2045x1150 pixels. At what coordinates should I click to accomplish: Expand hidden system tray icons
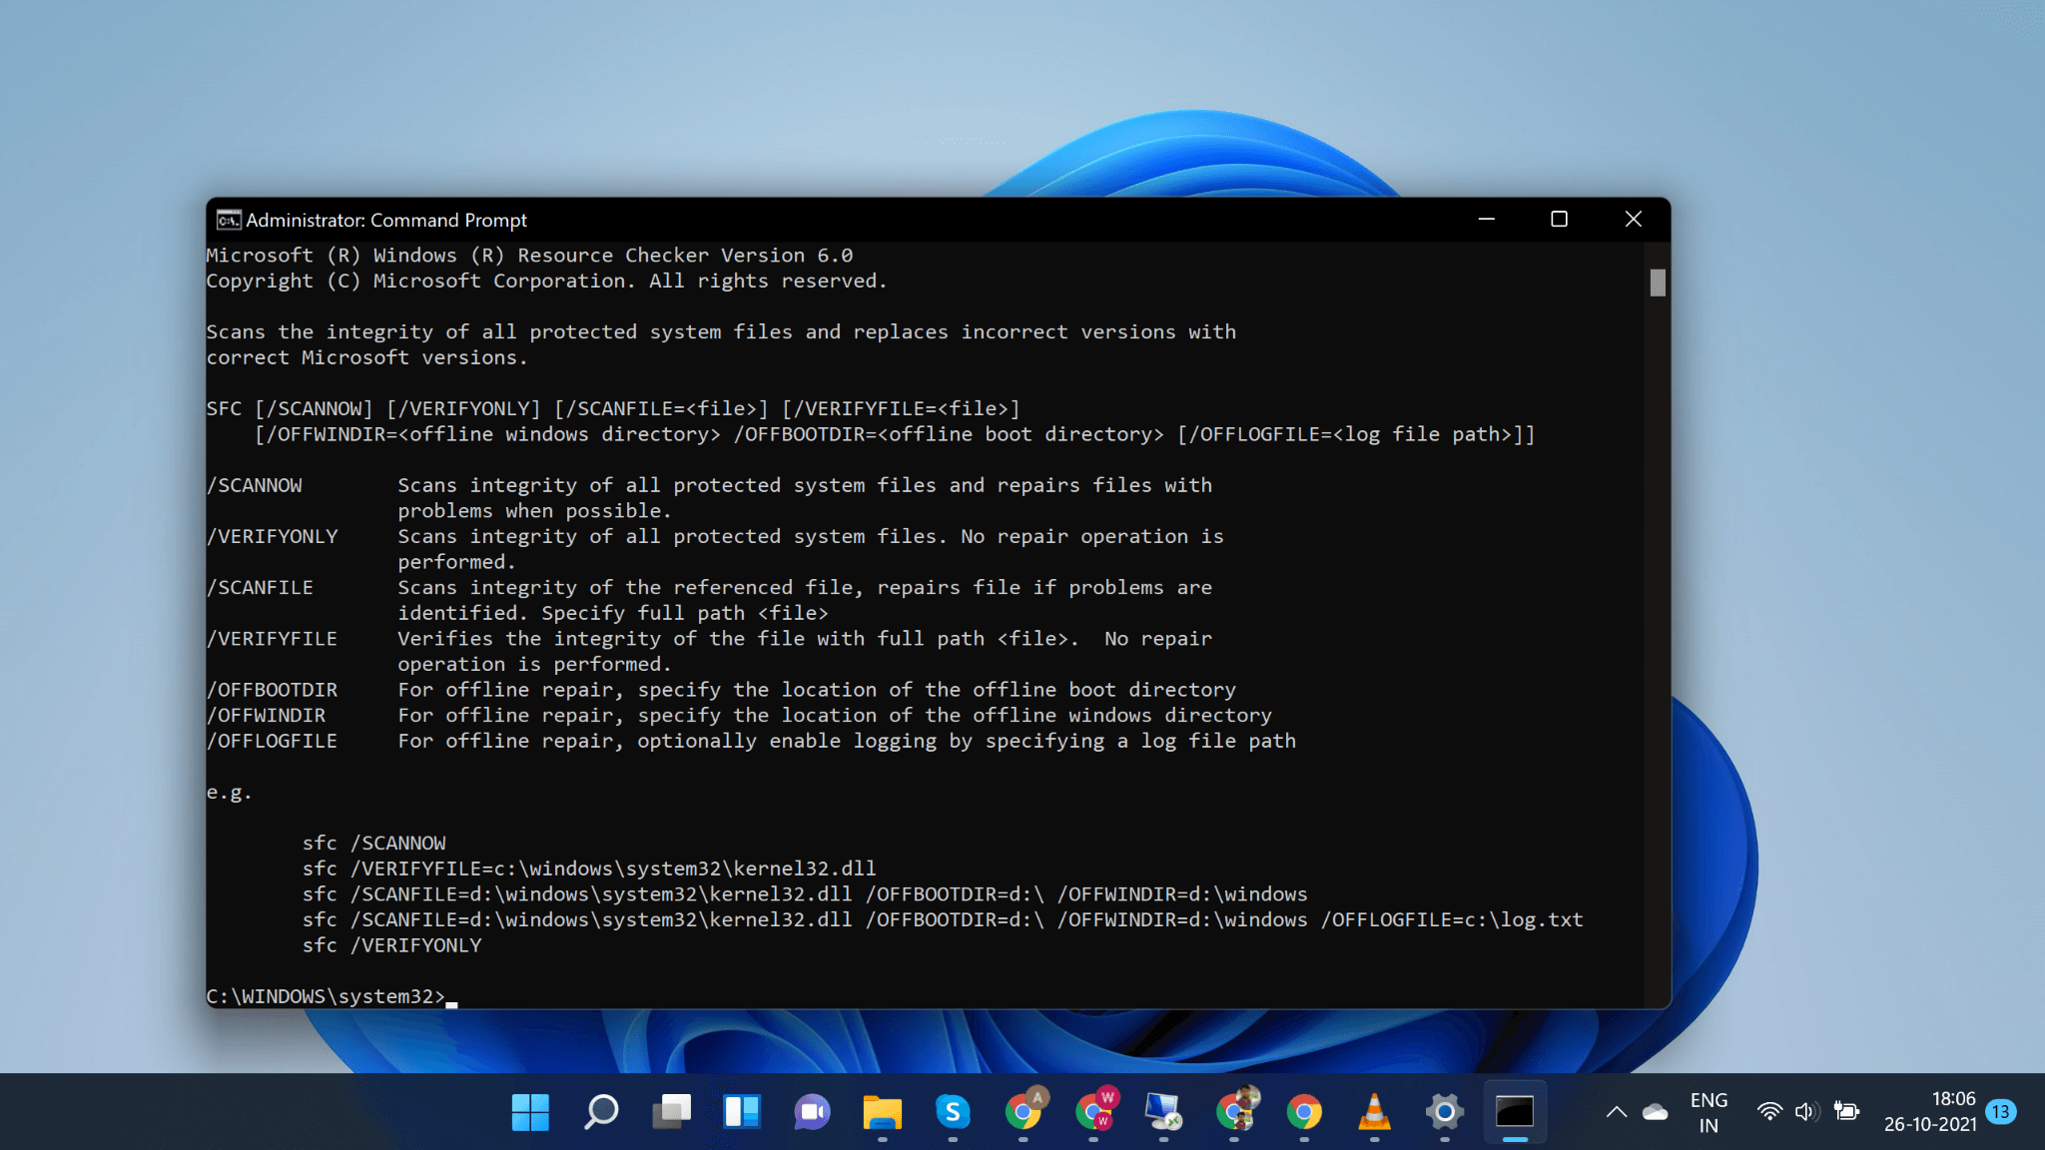click(1618, 1111)
